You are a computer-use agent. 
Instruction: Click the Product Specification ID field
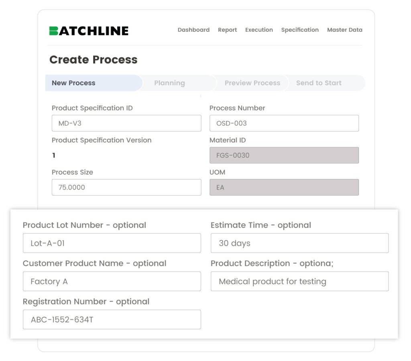pos(126,123)
